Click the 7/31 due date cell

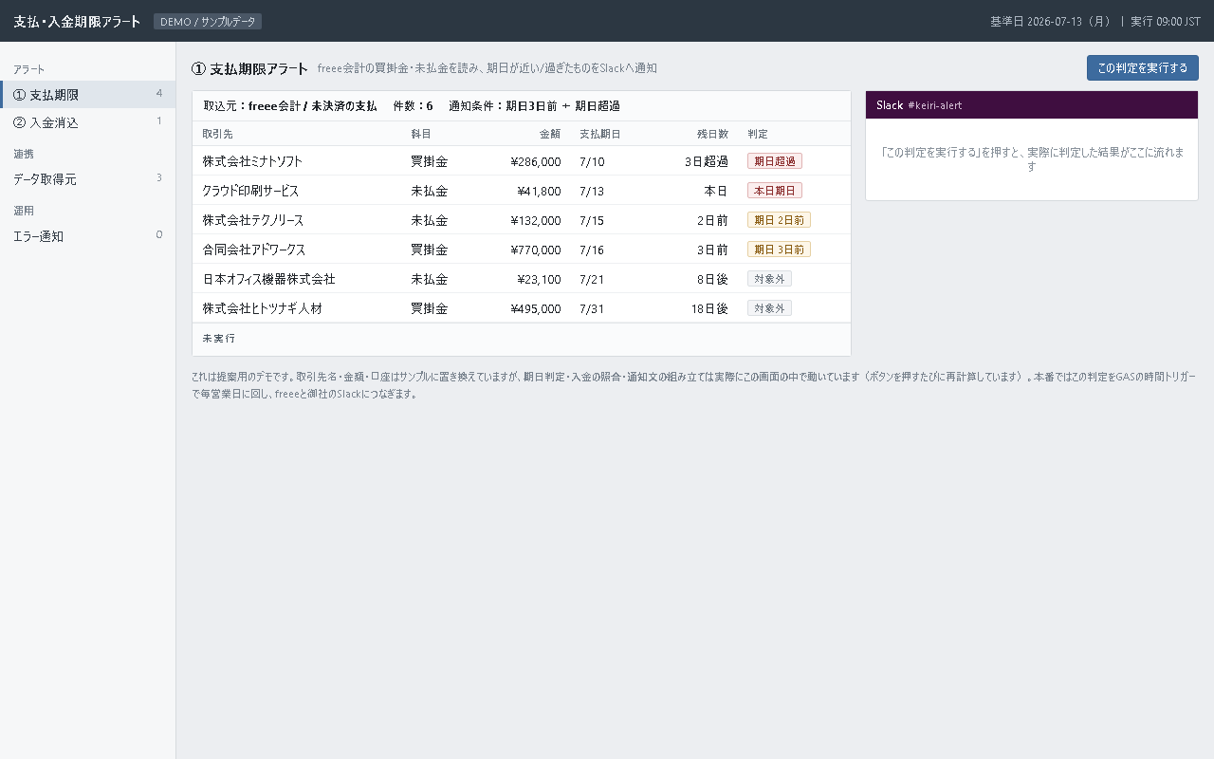(x=592, y=308)
